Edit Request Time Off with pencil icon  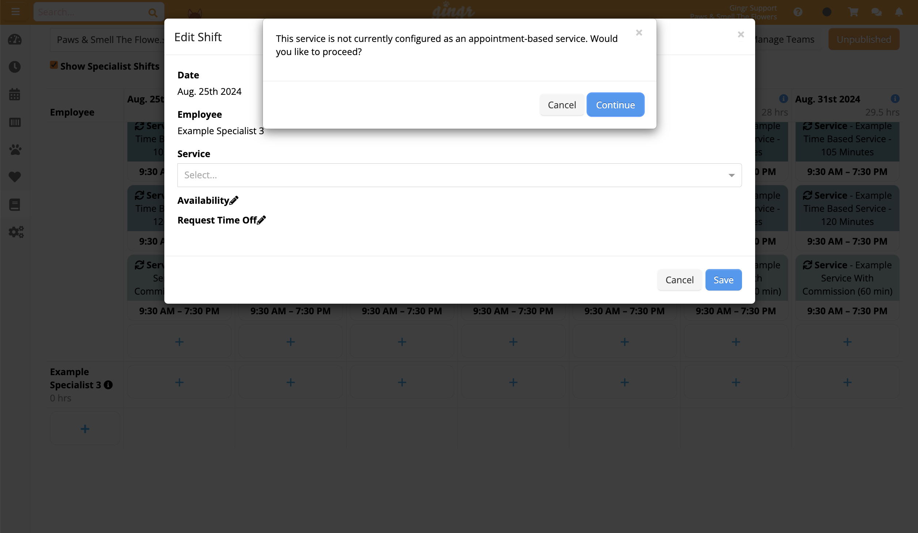coord(261,220)
